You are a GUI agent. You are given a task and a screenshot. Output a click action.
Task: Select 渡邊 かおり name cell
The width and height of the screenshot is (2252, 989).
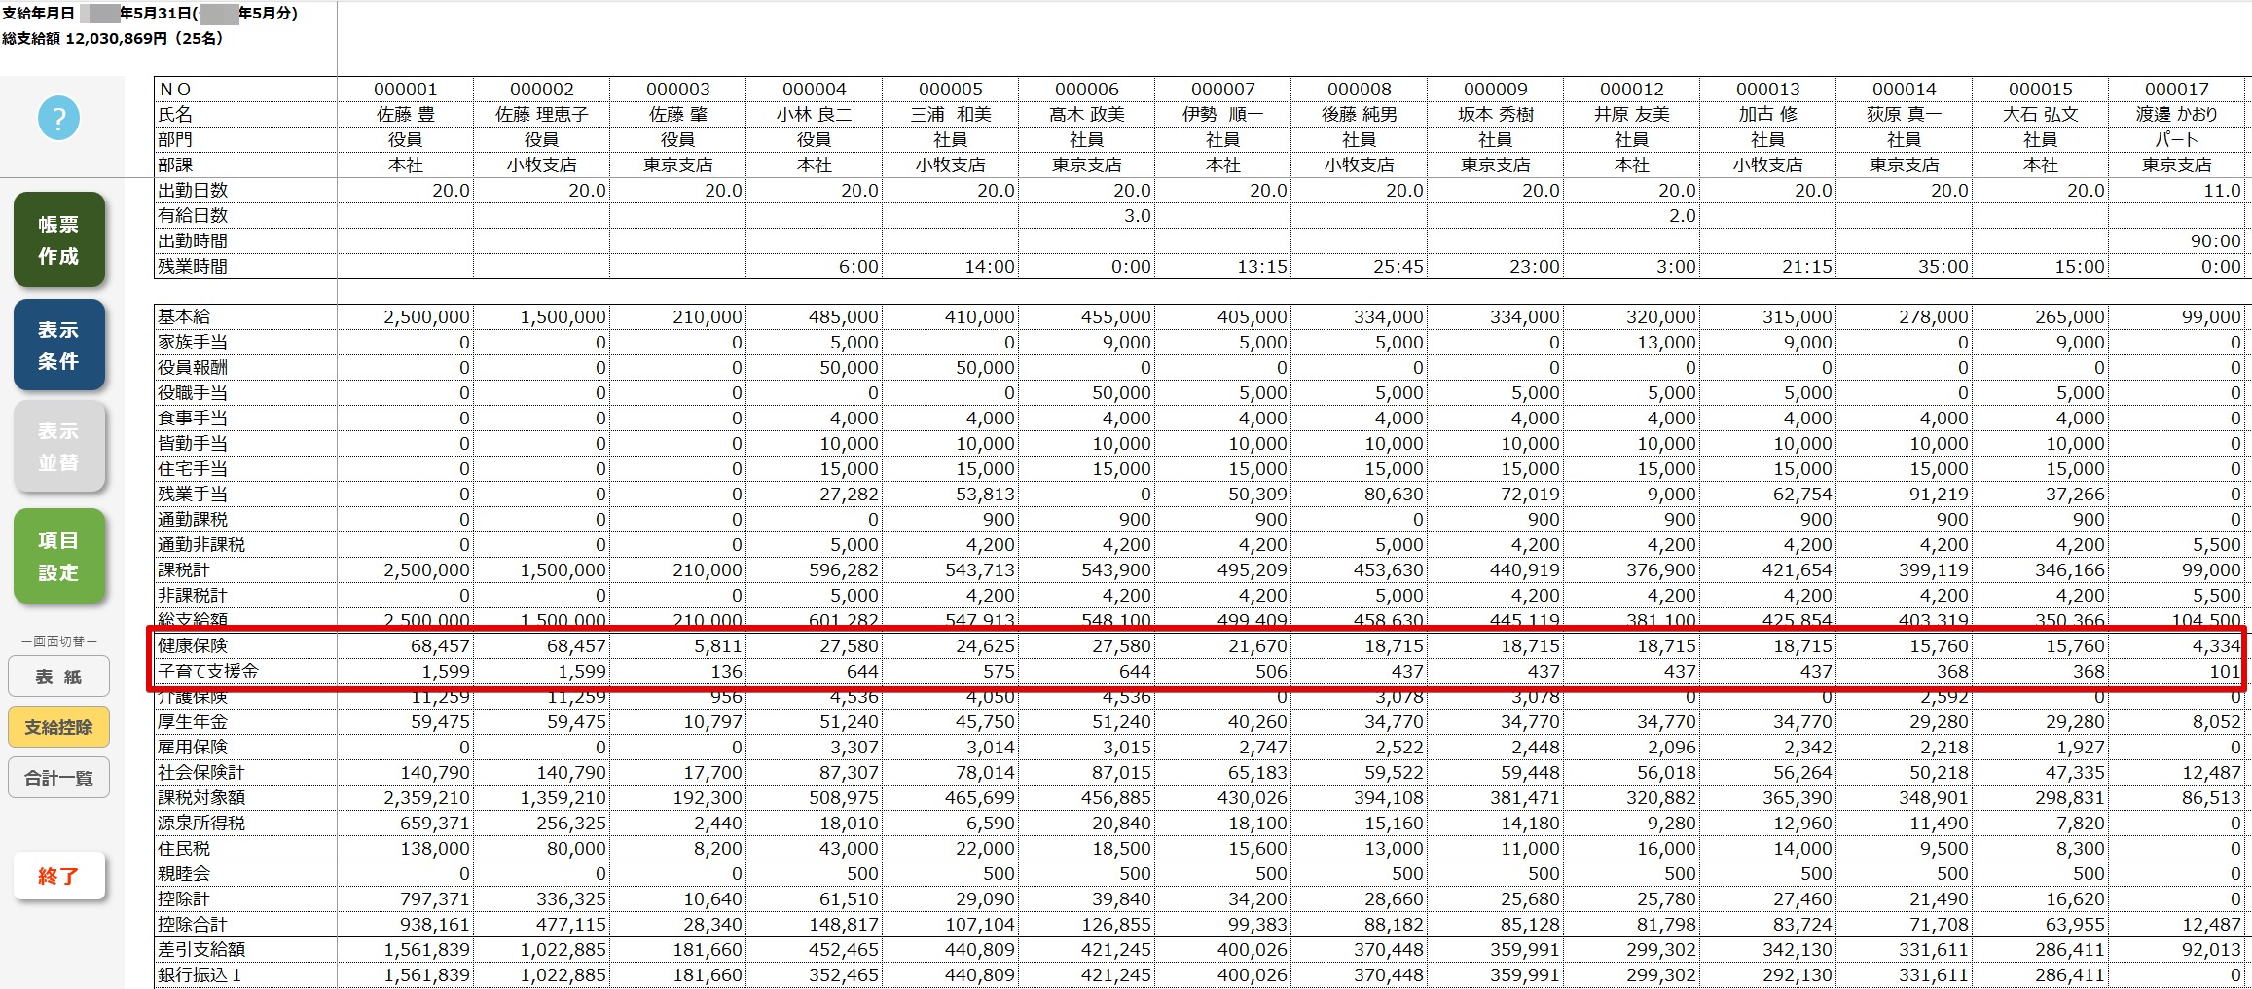click(2177, 114)
